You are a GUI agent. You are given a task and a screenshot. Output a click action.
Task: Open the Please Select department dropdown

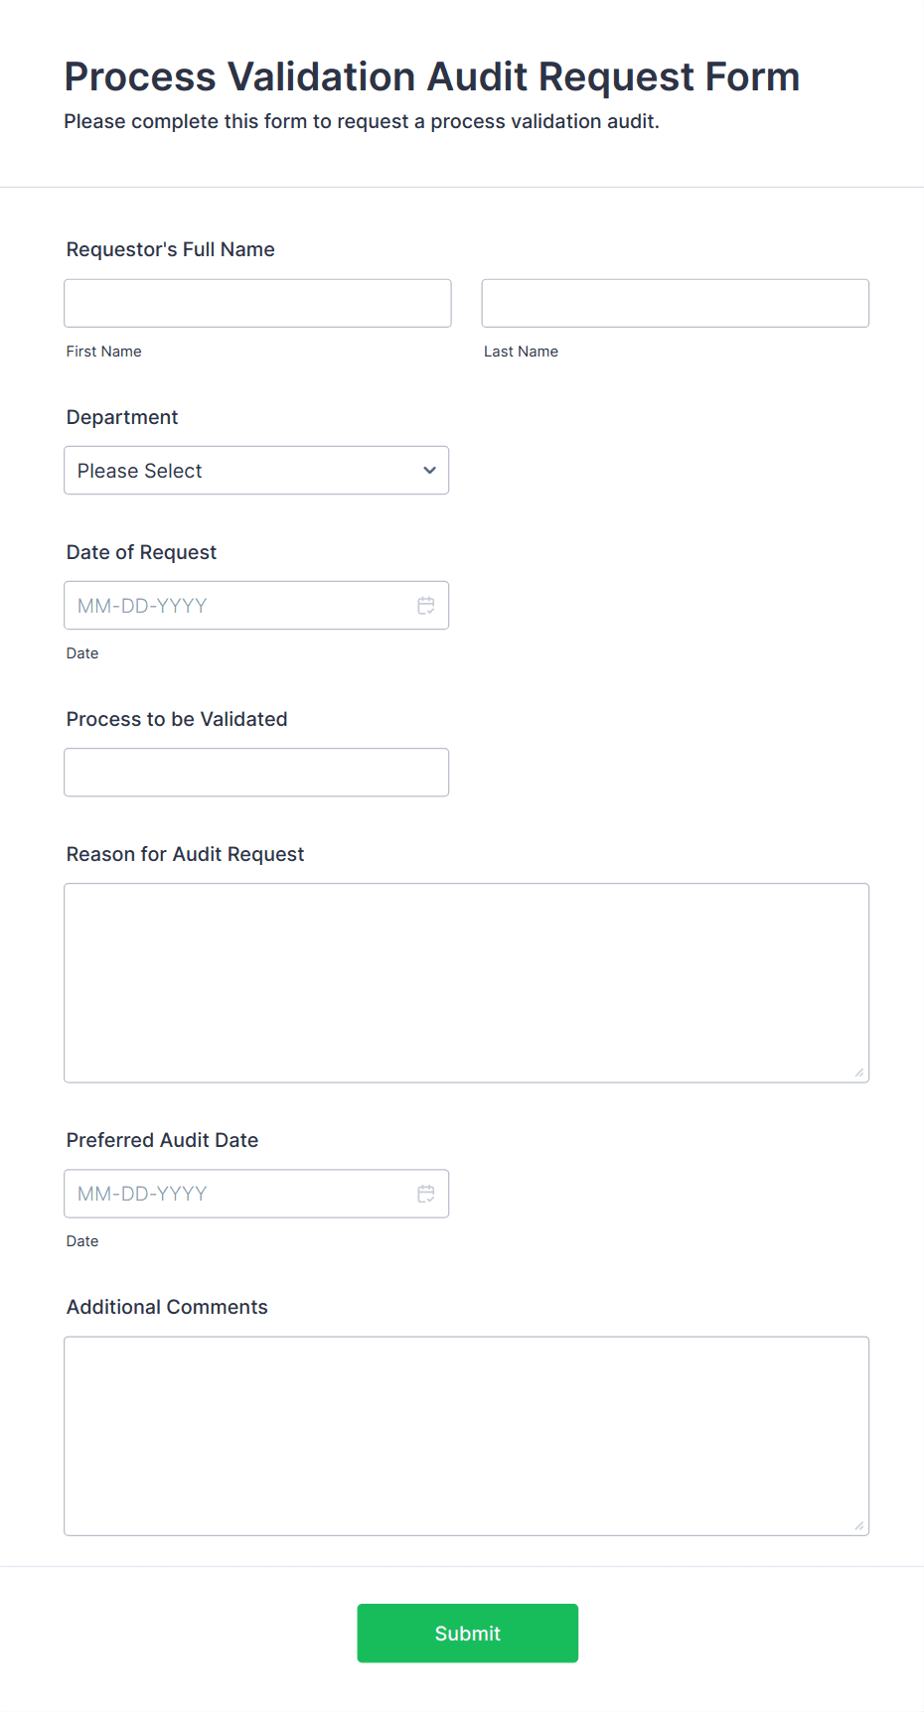(x=256, y=470)
